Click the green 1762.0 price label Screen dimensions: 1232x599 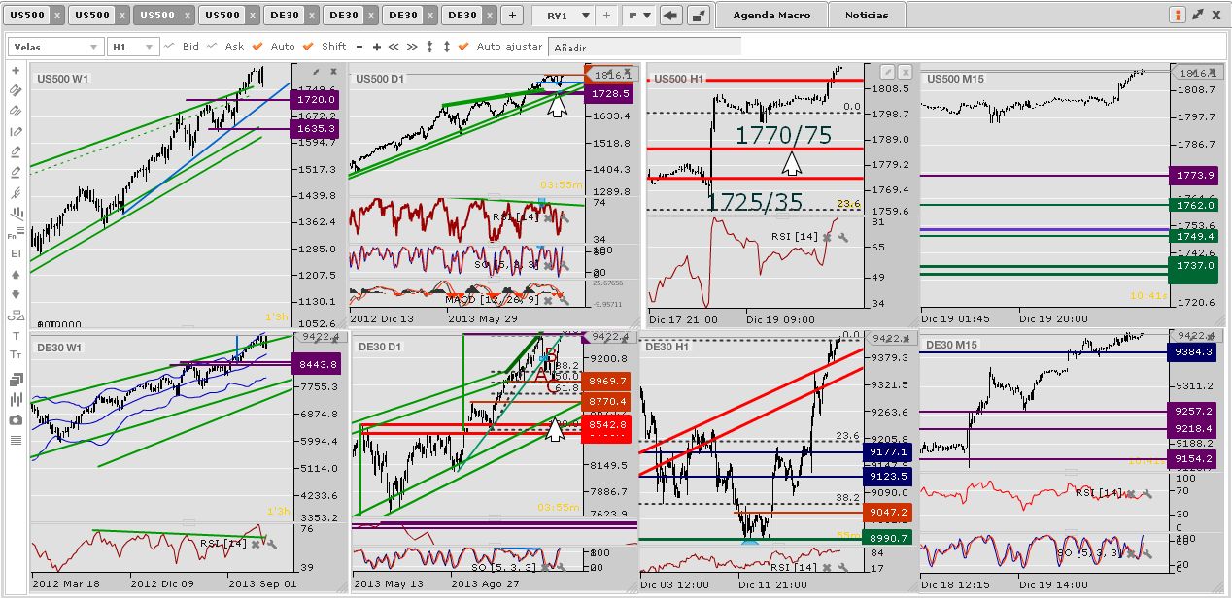(1195, 205)
